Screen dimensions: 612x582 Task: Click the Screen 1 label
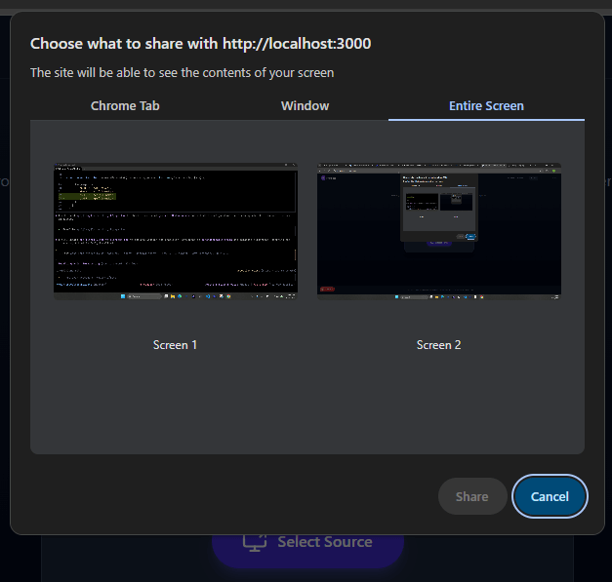point(175,345)
